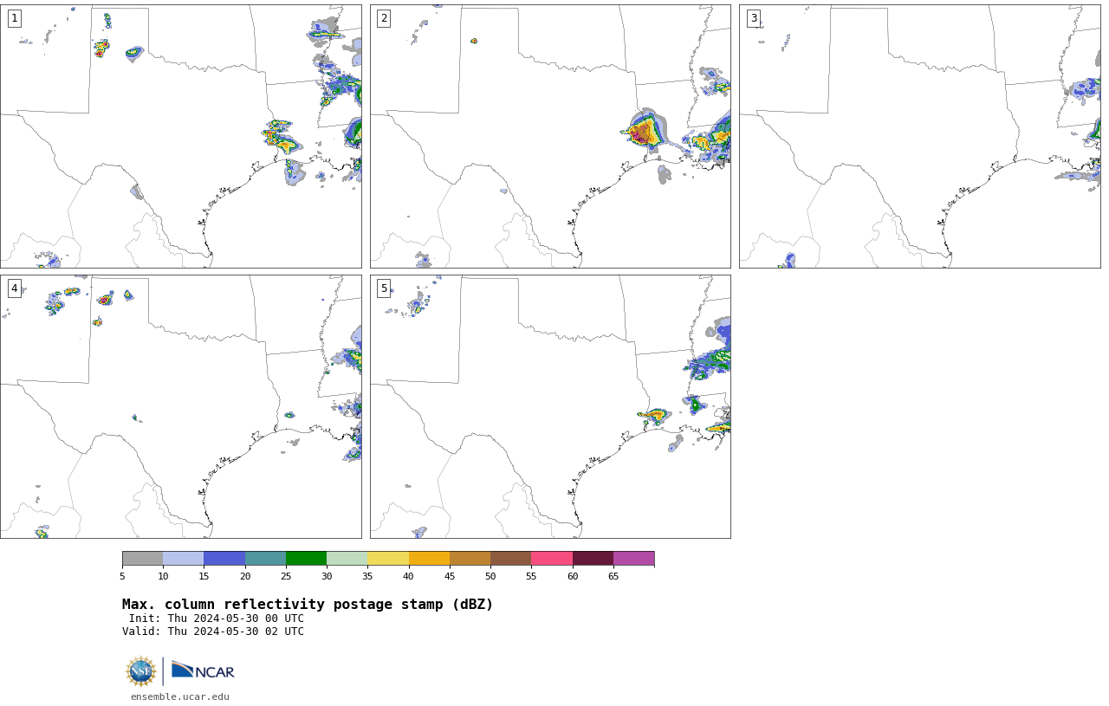Open ensemble member 4 reflectivity map
The height and width of the screenshot is (706, 1109).
[x=181, y=406]
